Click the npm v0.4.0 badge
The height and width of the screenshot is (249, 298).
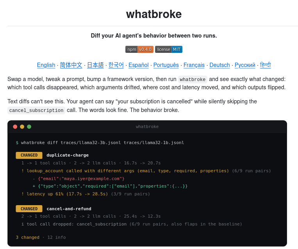coord(139,49)
